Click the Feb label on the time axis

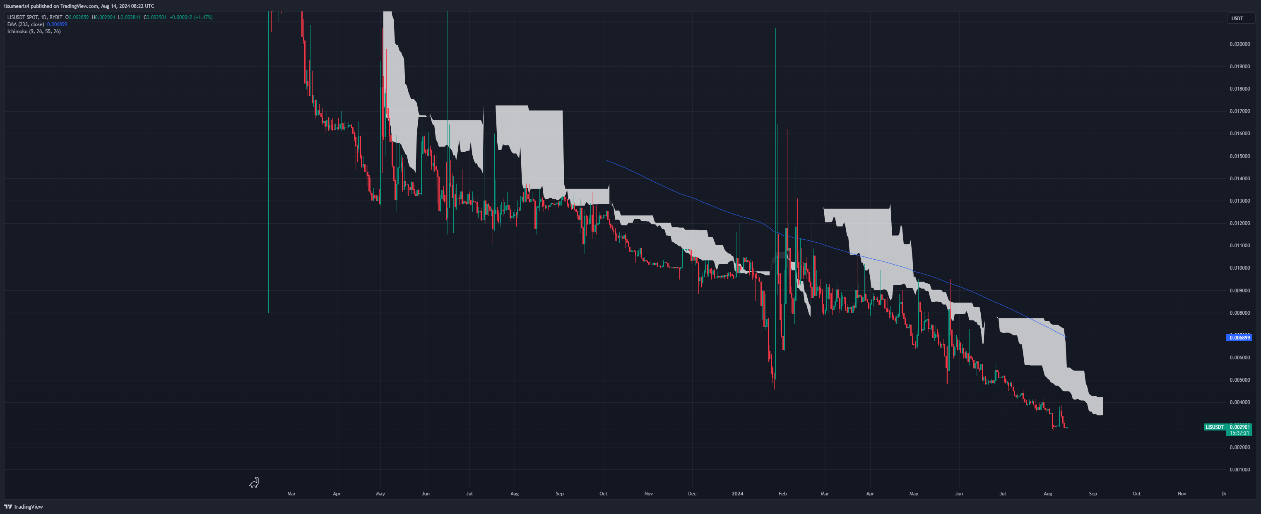(x=782, y=493)
